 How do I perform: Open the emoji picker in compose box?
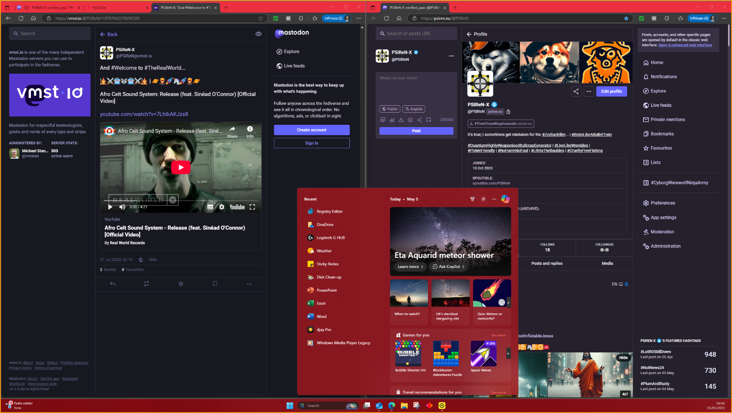410,120
